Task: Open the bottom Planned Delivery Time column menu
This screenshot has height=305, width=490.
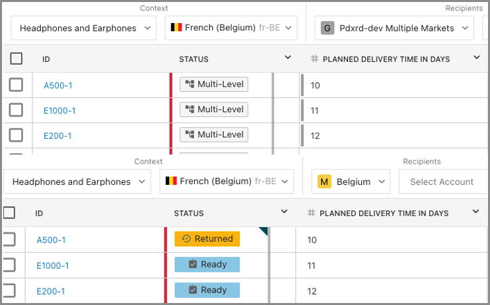Action: 476,212
